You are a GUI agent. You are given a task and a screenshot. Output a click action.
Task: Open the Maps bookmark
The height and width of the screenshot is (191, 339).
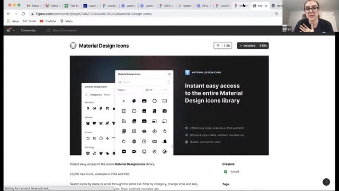click(x=66, y=21)
